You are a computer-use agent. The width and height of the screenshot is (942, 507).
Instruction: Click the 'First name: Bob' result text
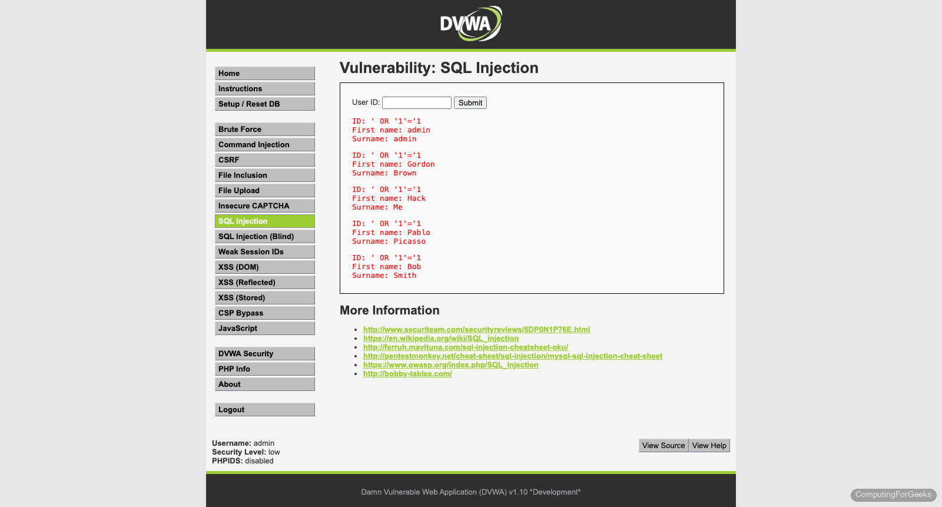point(387,267)
